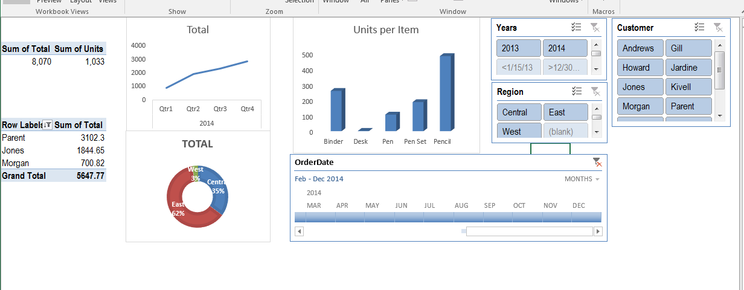
Task: Toggle multi-select in the Region slicer
Action: (x=576, y=91)
